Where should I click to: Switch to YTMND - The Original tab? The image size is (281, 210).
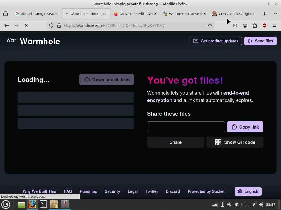click(234, 14)
